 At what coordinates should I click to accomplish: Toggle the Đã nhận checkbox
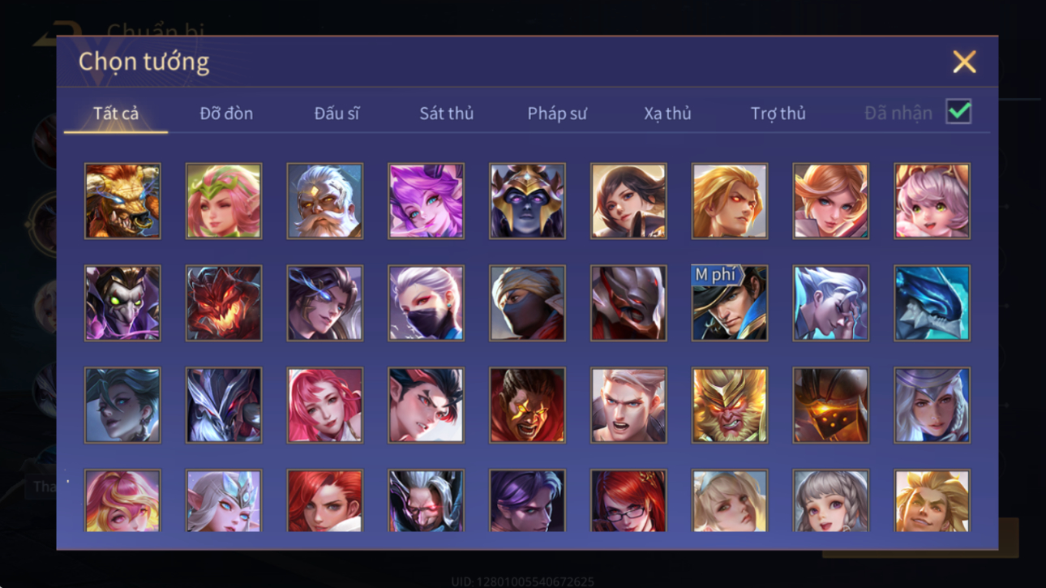tap(958, 113)
